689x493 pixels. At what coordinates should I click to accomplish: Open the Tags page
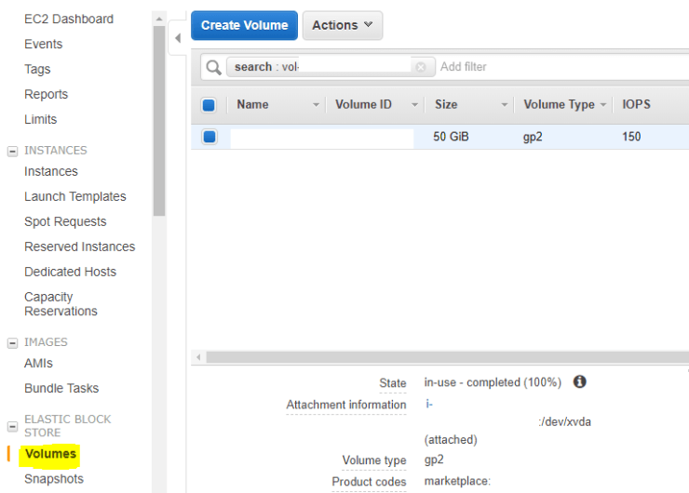37,70
